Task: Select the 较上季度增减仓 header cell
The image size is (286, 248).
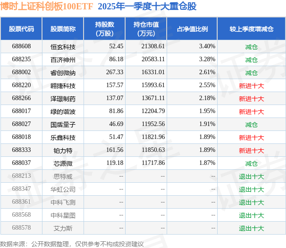Action: point(251,29)
